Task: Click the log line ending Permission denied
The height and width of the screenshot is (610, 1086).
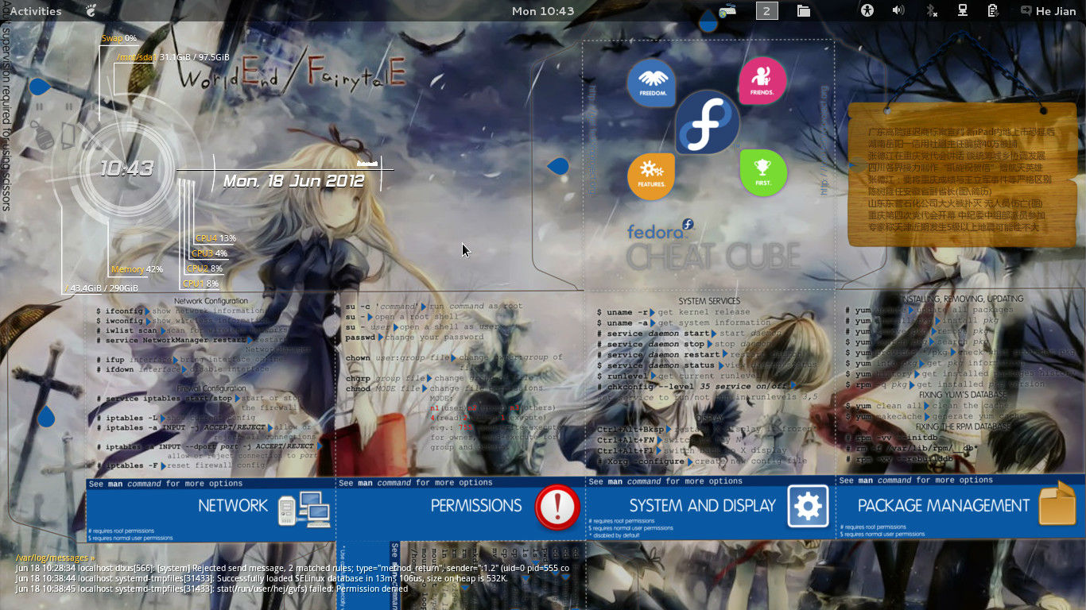Action: pos(211,589)
